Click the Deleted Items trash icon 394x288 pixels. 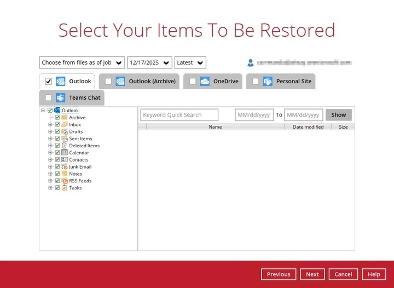coord(65,146)
